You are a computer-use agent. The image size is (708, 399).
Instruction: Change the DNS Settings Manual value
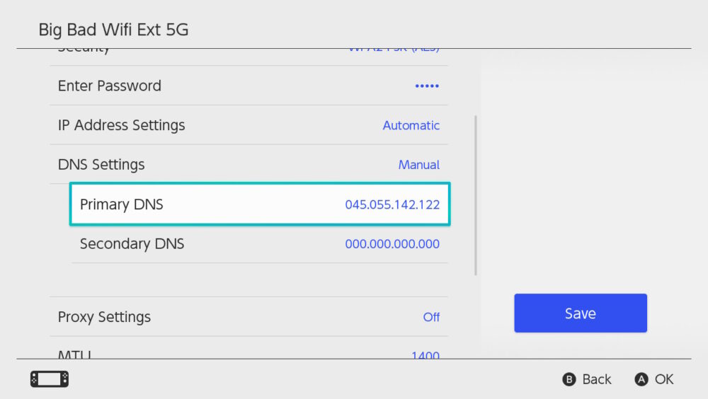point(418,165)
